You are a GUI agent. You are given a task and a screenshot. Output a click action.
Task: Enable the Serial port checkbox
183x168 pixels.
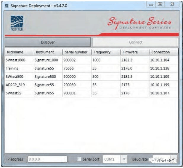click(x=79, y=159)
